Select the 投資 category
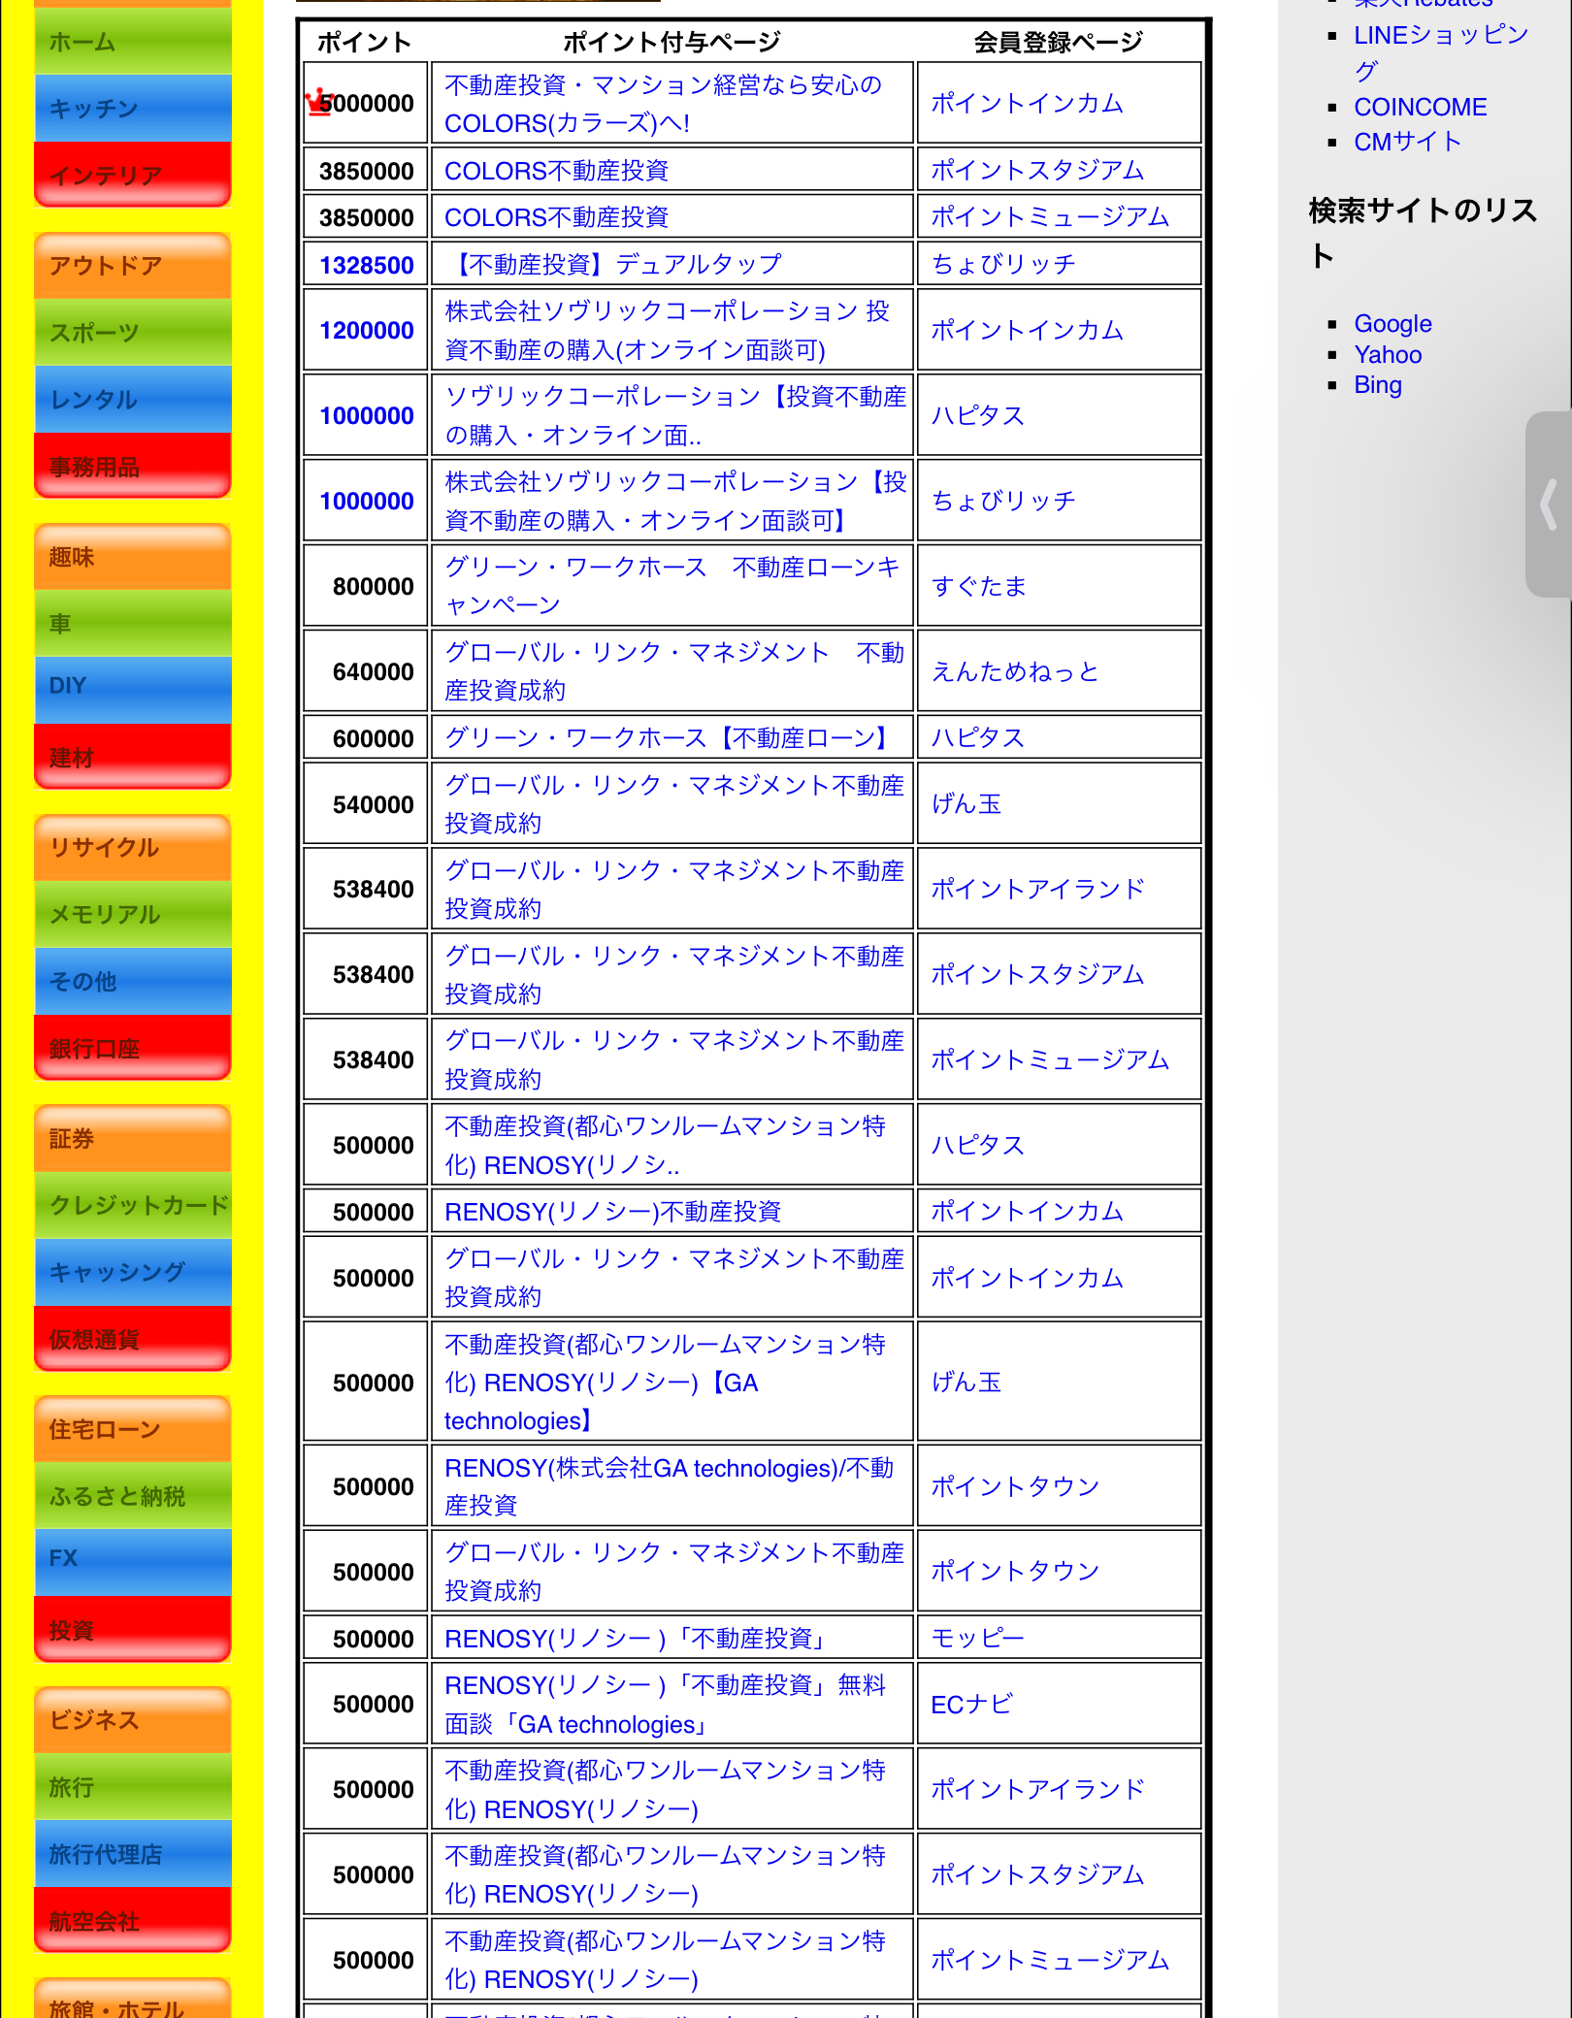This screenshot has width=1572, height=2018. 133,1630
